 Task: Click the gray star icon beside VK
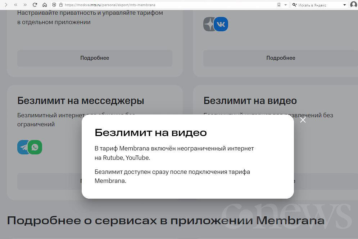[208, 24]
